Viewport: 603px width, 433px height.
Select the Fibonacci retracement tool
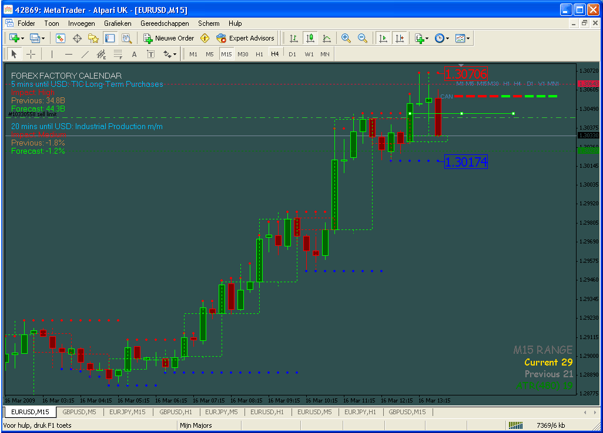(118, 54)
